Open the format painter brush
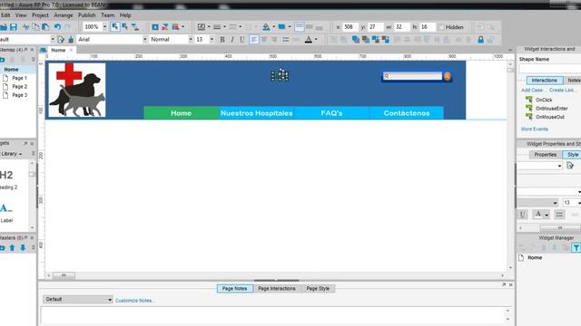This screenshot has width=581, height=326. click(x=71, y=40)
